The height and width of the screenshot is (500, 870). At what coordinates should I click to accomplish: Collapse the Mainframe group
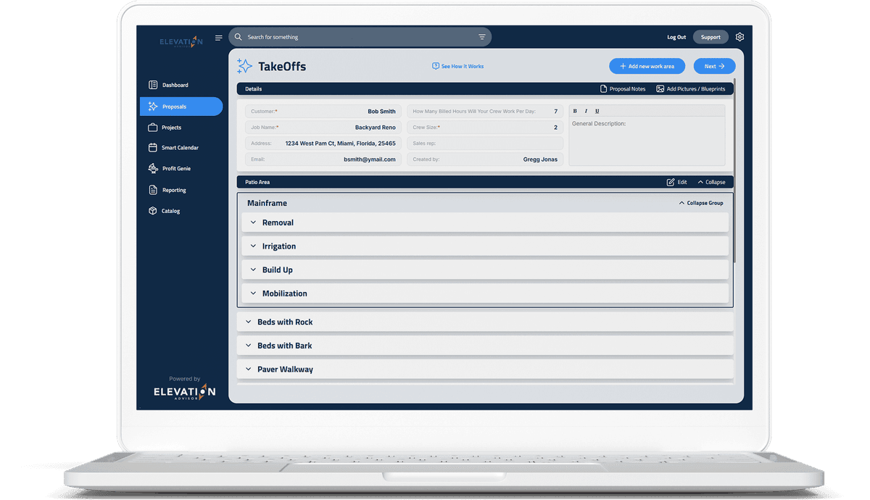700,203
